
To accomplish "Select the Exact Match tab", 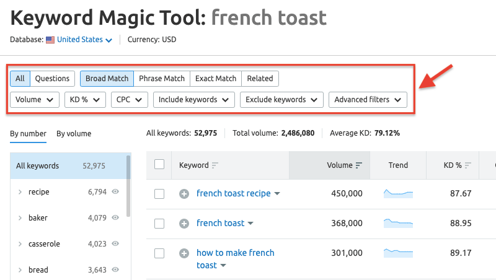I will (216, 79).
